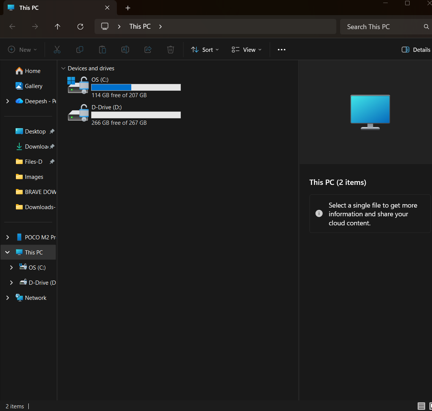Open the Files-D pinned folder
The image size is (432, 411).
(29, 162)
